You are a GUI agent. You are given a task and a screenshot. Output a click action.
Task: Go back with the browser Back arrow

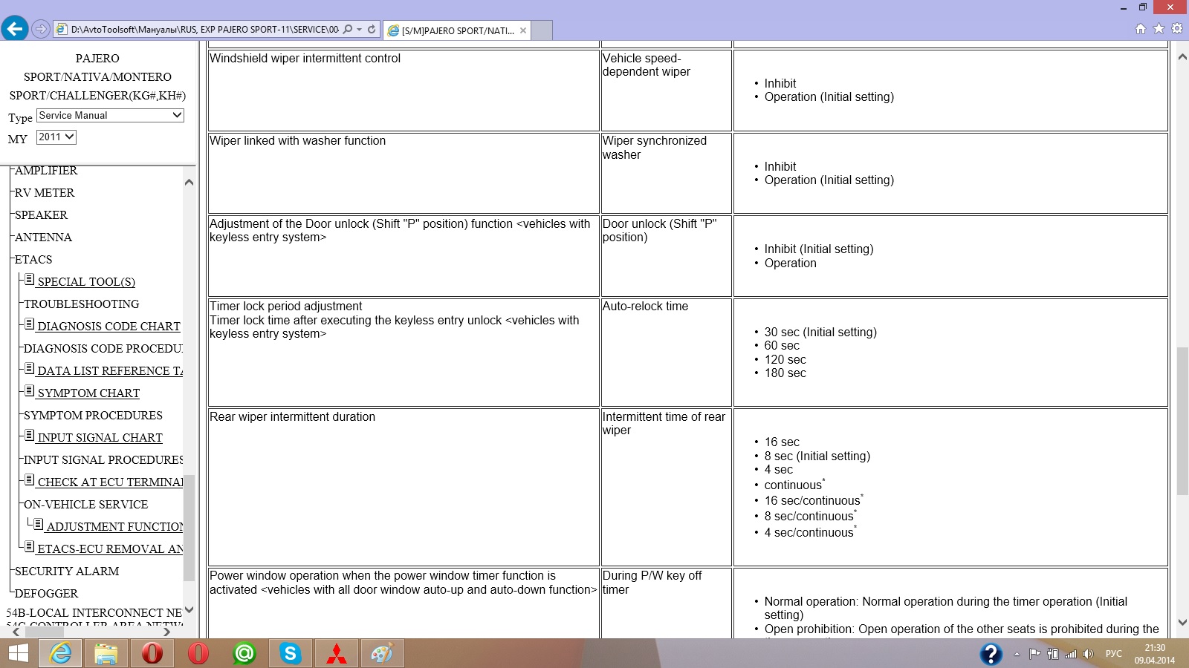click(15, 29)
